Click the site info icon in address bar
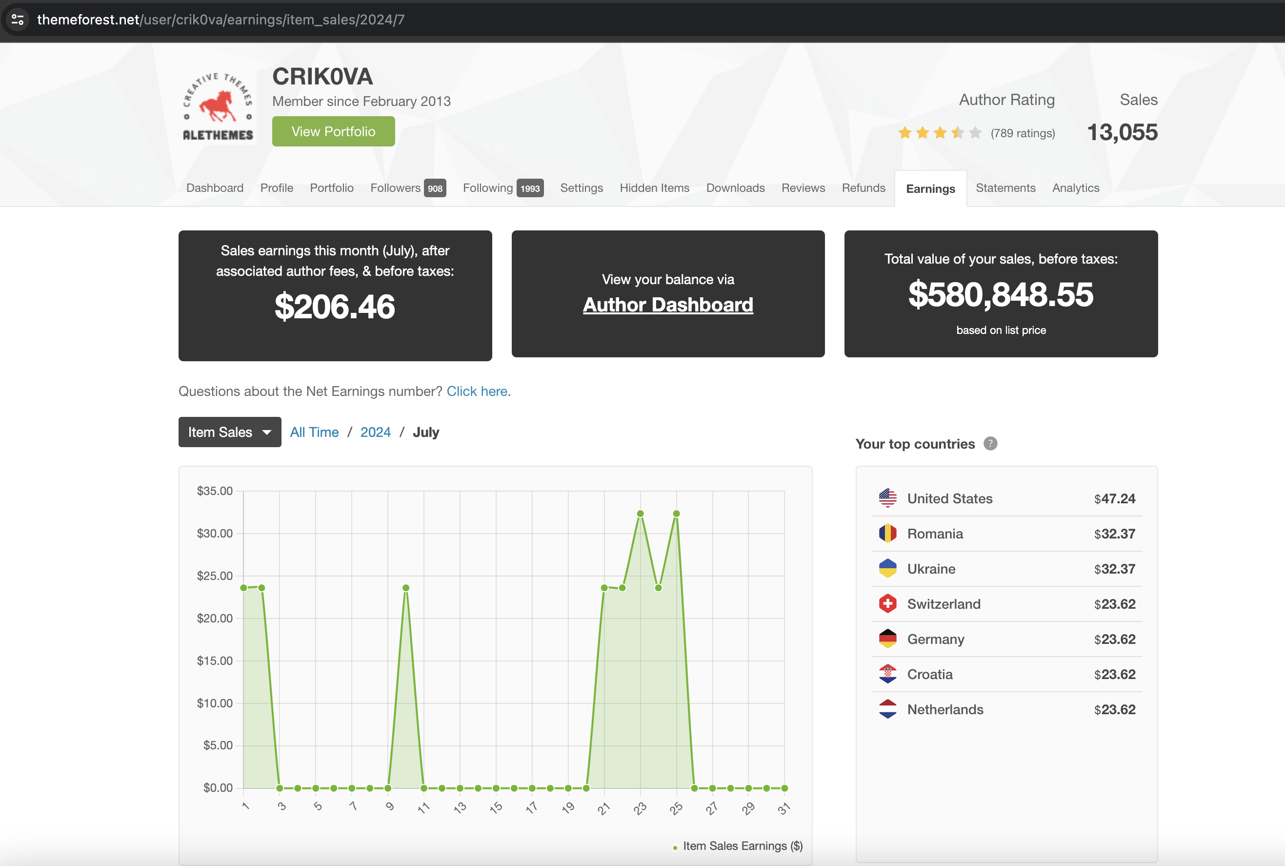The height and width of the screenshot is (866, 1285). (x=18, y=20)
